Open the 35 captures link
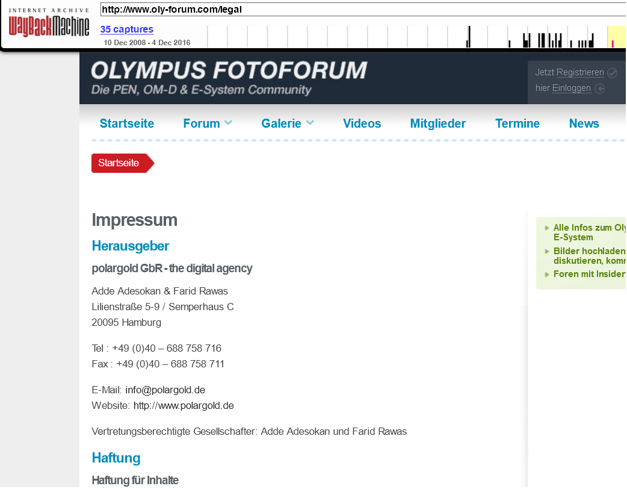The height and width of the screenshot is (489, 627). (x=126, y=29)
